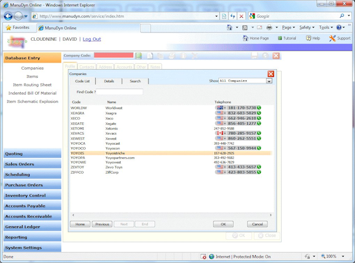Click the red close icon on form toolbar
355x263 pixels.
(x=276, y=56)
